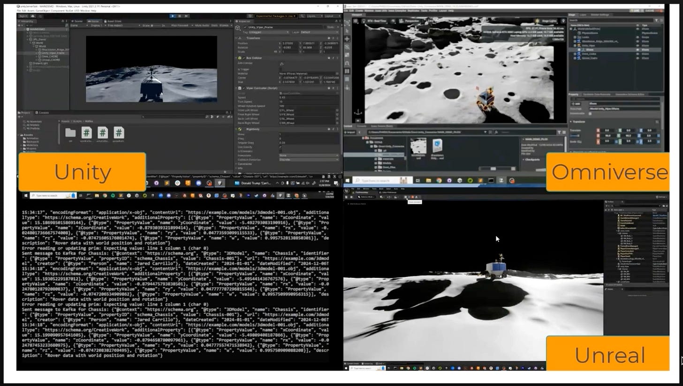Toggle visibility eye for World prim
Image resolution: width=683 pixels, height=386 pixels.
638,29
